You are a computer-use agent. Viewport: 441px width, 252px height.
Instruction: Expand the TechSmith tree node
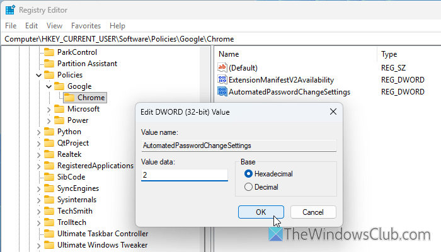(x=39, y=212)
